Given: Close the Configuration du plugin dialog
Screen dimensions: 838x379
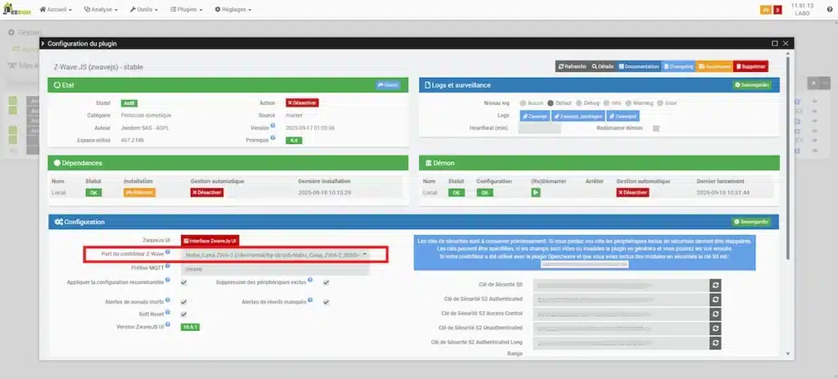Looking at the screenshot, I should pyautogui.click(x=786, y=43).
